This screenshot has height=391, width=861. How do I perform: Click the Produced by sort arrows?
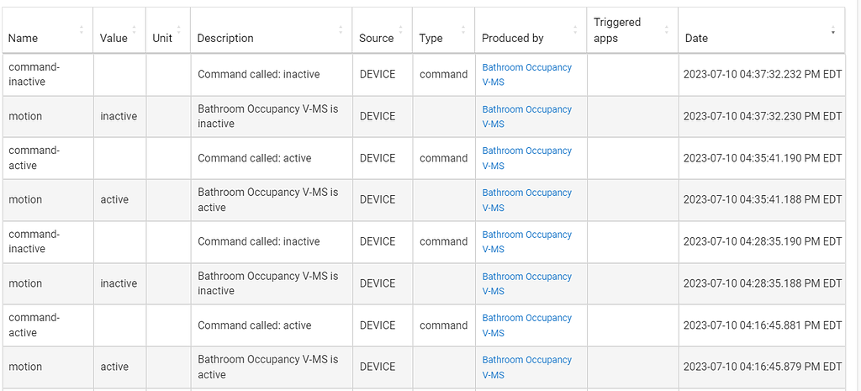(576, 30)
